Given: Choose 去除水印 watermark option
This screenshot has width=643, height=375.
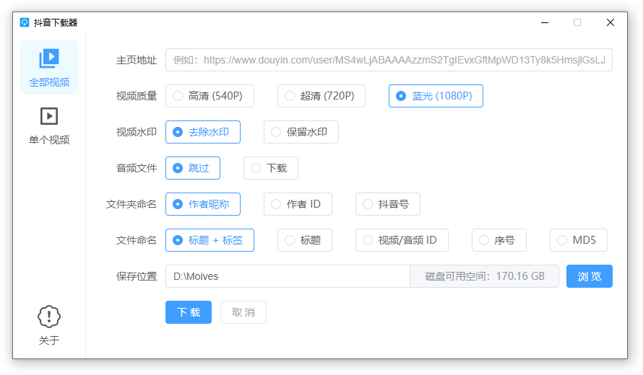Looking at the screenshot, I should [x=202, y=132].
